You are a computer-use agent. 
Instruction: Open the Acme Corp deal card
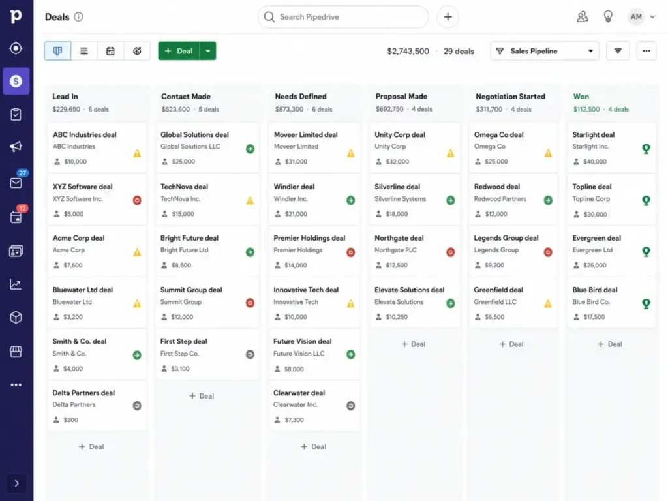pyautogui.click(x=97, y=251)
